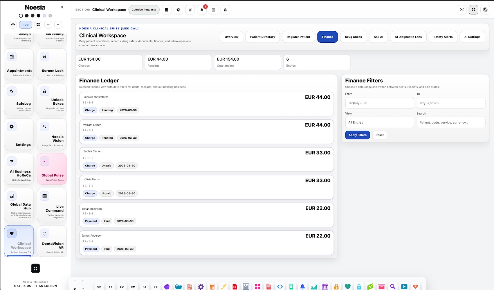Expand the chevron at dock's lower left

[83, 289]
